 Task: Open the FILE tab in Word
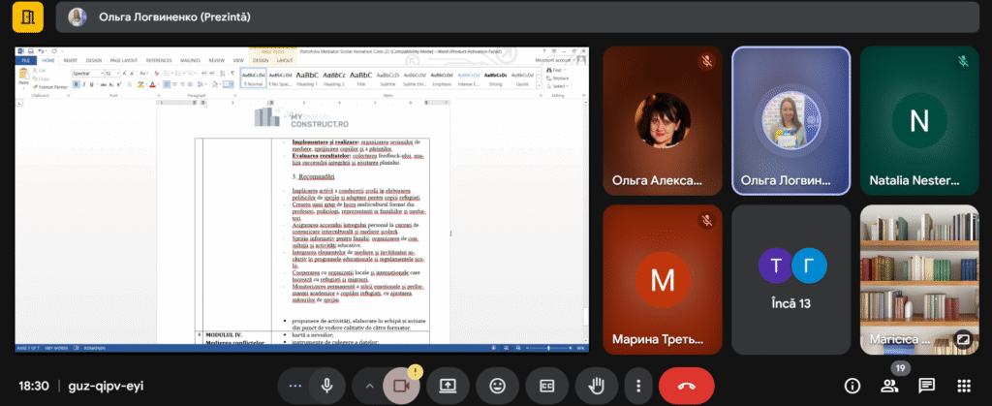point(25,61)
